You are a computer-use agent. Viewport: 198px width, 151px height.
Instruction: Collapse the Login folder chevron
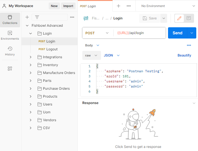pos(31,33)
